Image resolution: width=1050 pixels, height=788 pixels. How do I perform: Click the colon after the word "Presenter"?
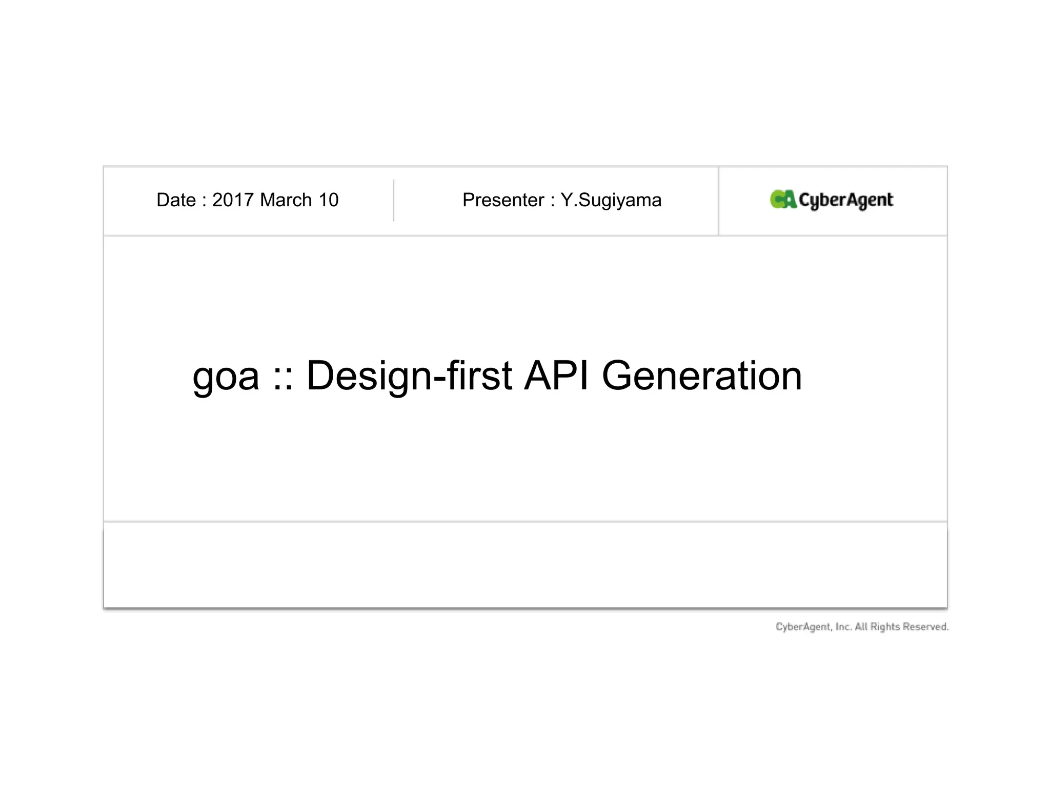[x=553, y=201]
